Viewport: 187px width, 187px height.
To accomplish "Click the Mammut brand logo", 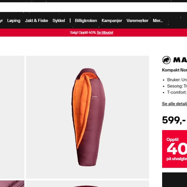I will click(175, 60).
